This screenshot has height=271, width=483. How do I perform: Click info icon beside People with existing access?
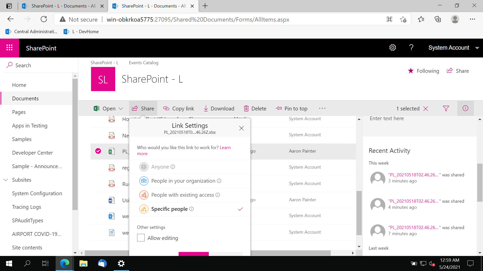pyautogui.click(x=218, y=195)
